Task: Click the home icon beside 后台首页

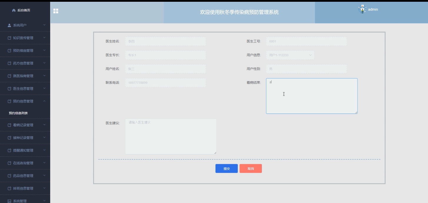Action: [x=14, y=10]
